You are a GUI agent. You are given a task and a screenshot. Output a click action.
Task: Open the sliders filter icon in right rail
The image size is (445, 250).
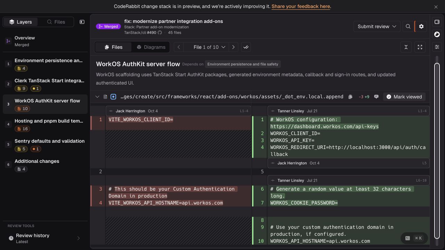pos(437,47)
